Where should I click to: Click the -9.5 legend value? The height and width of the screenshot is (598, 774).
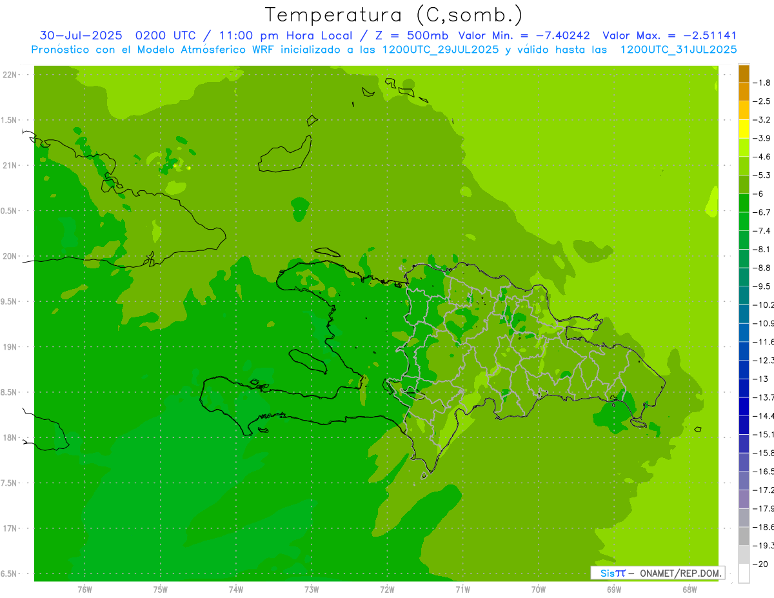[762, 286]
